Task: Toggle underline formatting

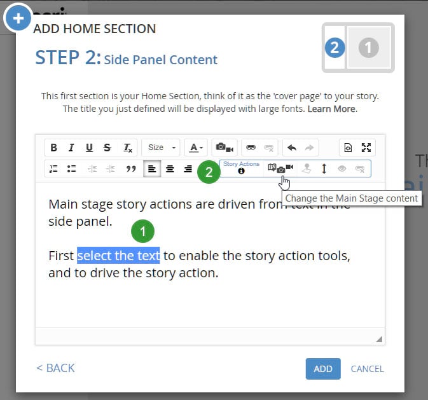Action: 89,148
